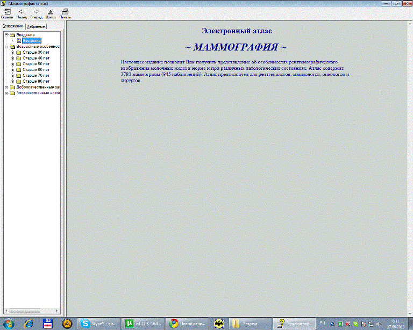Select the Доброкачественные folder label
The image size is (413, 330).
pyautogui.click(x=38, y=87)
